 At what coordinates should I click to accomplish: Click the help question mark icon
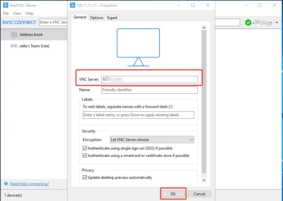click(x=6, y=184)
